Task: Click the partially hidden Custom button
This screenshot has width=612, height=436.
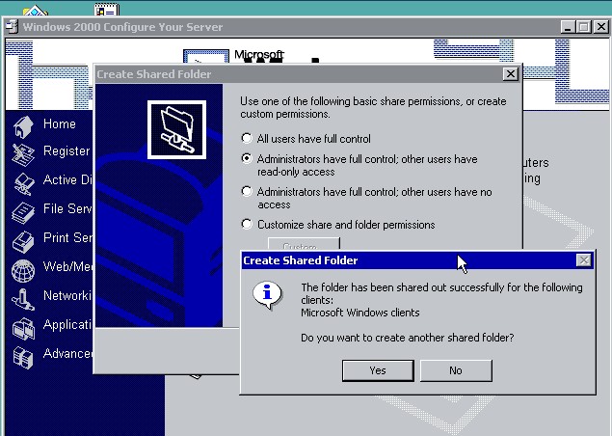Action: (x=304, y=244)
